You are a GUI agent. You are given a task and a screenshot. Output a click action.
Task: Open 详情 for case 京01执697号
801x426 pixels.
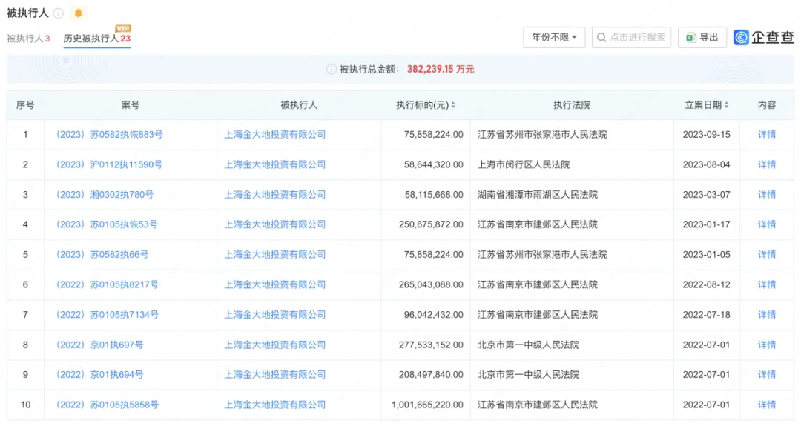[767, 345]
